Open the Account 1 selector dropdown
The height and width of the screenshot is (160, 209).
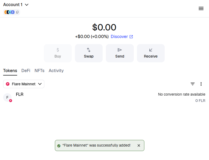click(x=16, y=5)
